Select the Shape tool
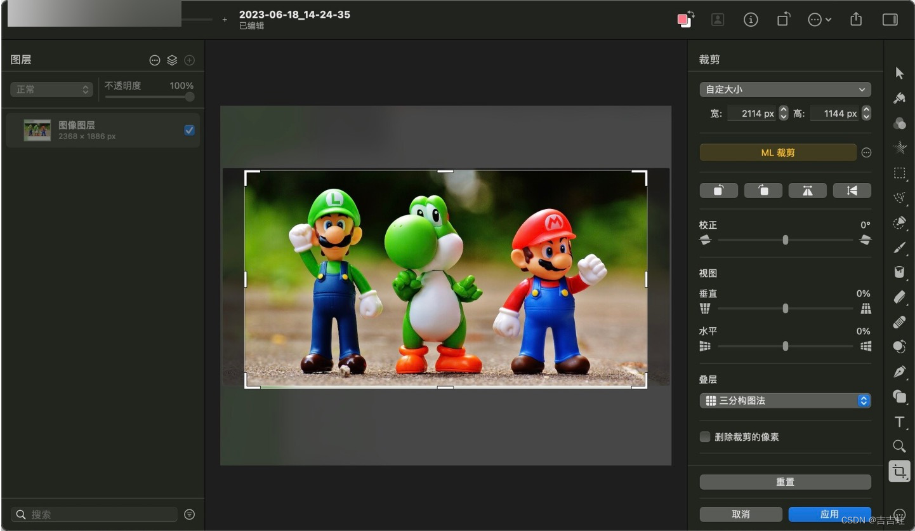 (x=899, y=396)
